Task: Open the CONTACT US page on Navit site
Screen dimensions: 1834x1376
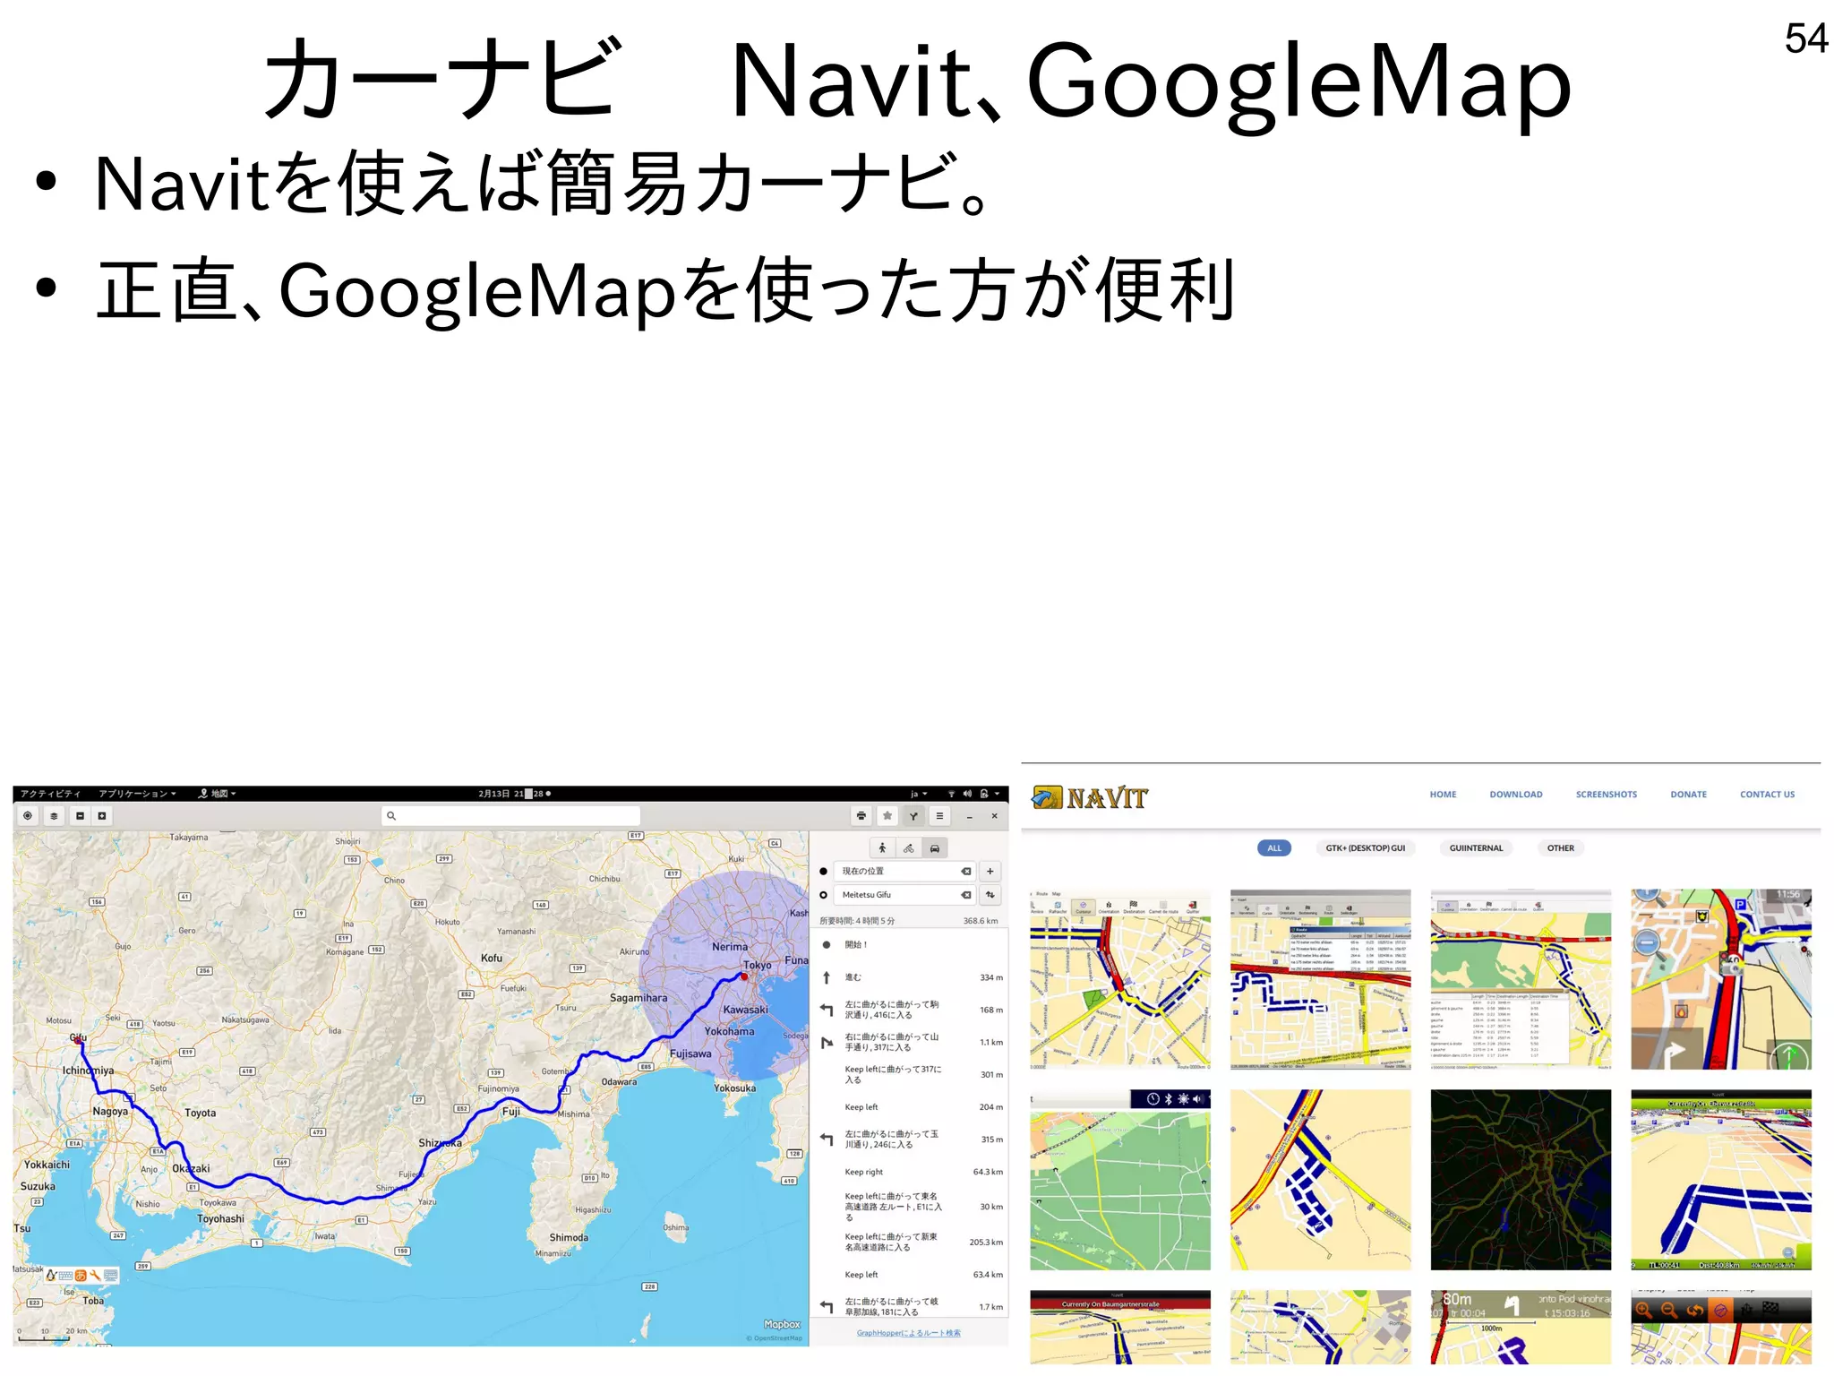Action: [1767, 795]
